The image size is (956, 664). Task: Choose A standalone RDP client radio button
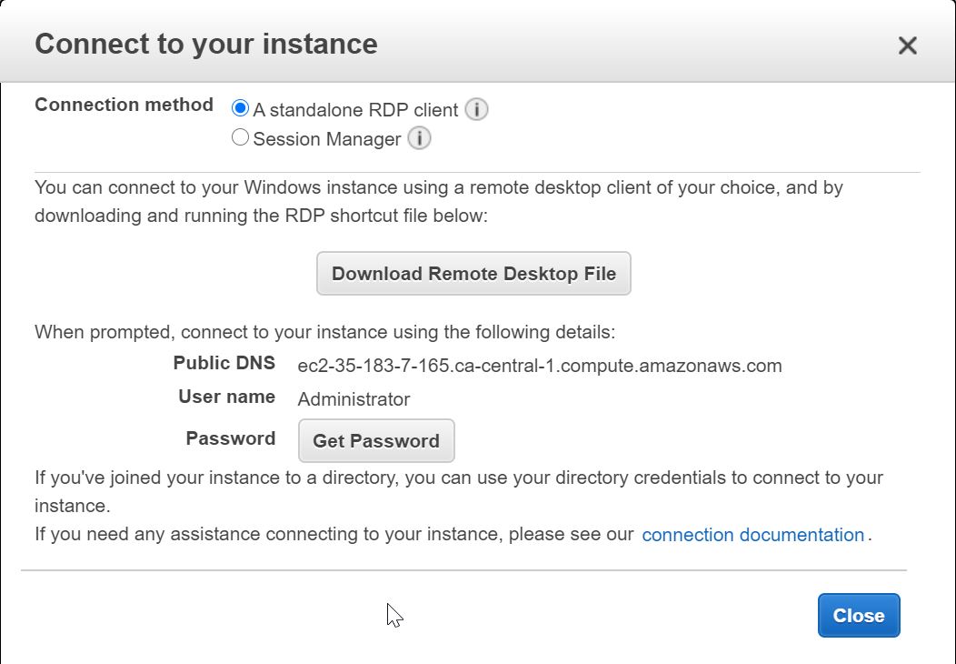pyautogui.click(x=240, y=108)
